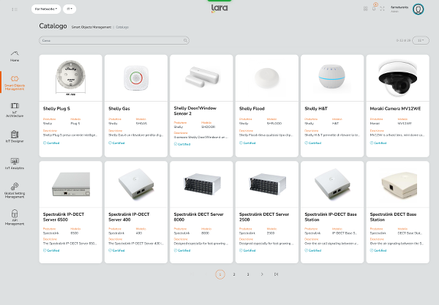439x305 pixels.
Task: Open the Spectralink DECT Base Station image
Action: click(x=397, y=184)
